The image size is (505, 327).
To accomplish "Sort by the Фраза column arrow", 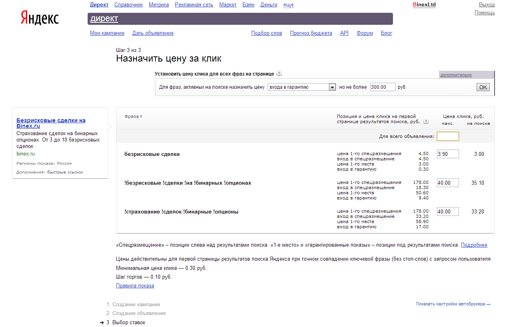I will (x=141, y=116).
